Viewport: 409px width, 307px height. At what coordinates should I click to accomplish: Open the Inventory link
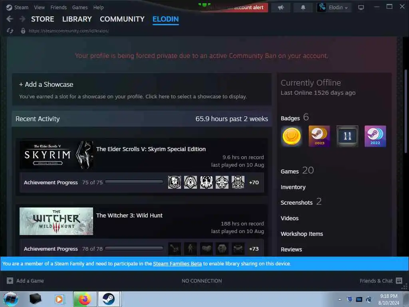click(293, 187)
